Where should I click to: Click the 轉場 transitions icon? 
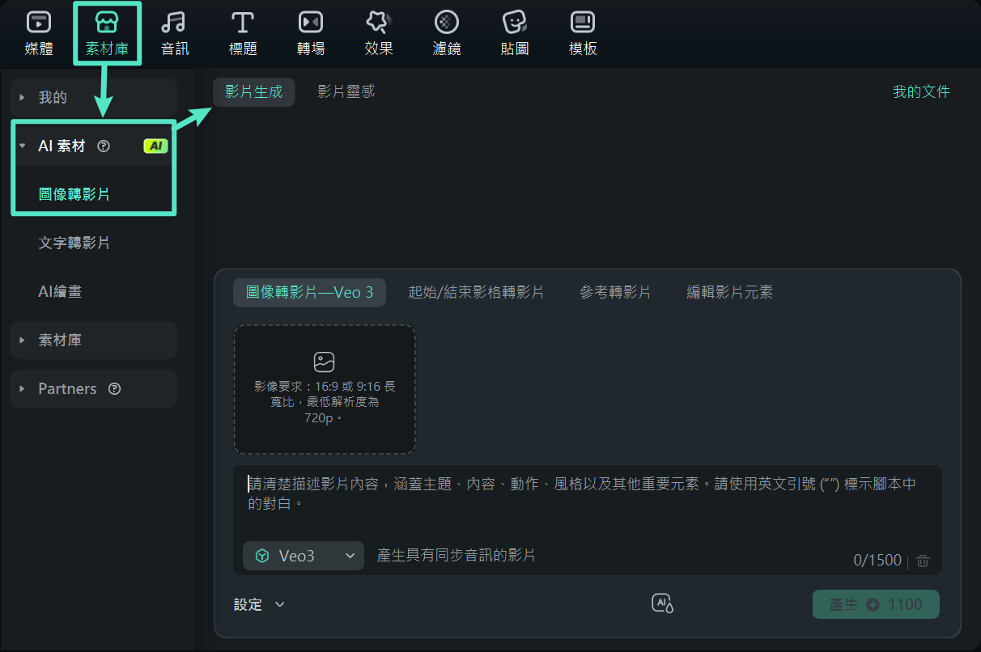pyautogui.click(x=310, y=32)
